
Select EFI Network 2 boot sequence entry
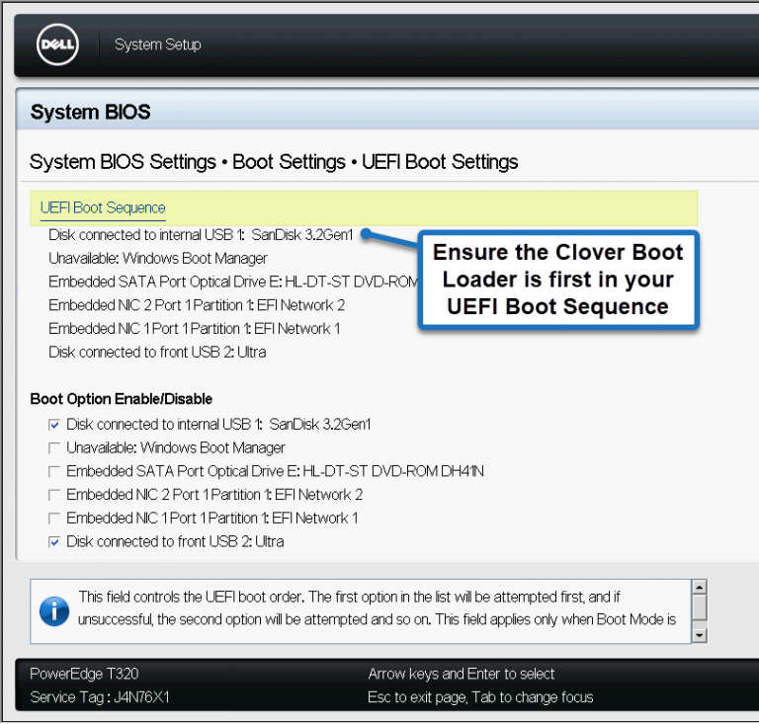point(196,305)
